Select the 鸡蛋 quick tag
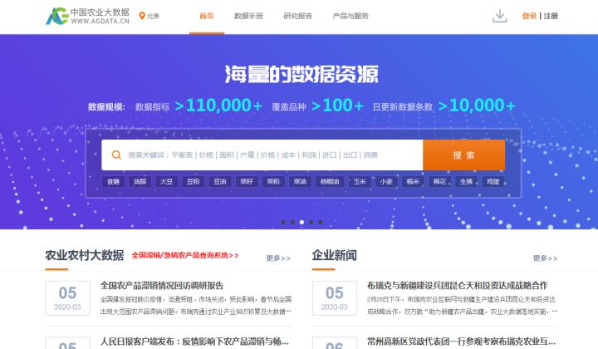 click(x=493, y=181)
